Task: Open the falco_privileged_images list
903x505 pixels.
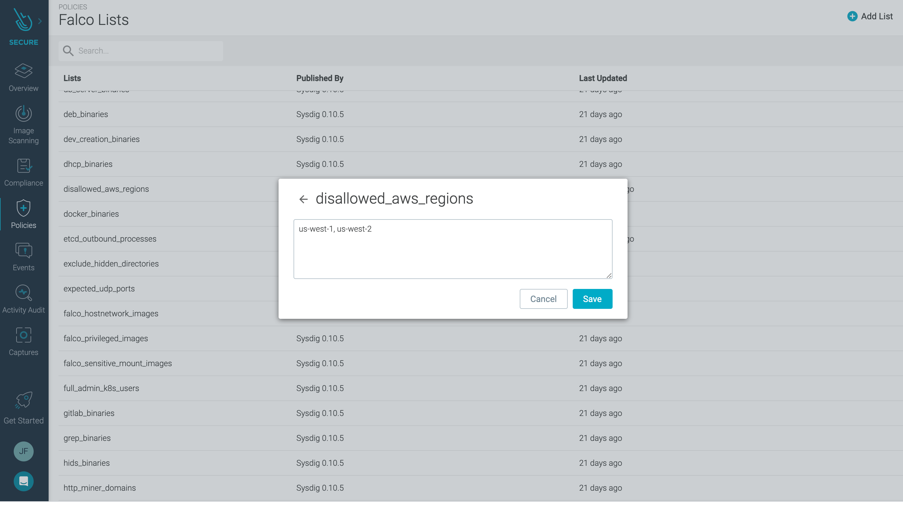Action: click(480, 338)
